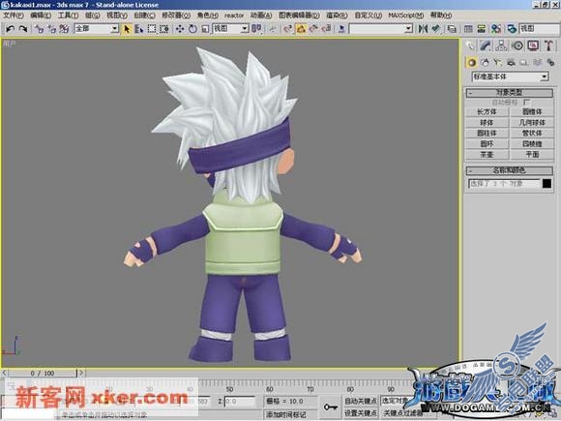Viewport: 561px width, 421px height.
Task: Select the Cameras category icon
Action: tap(511, 63)
